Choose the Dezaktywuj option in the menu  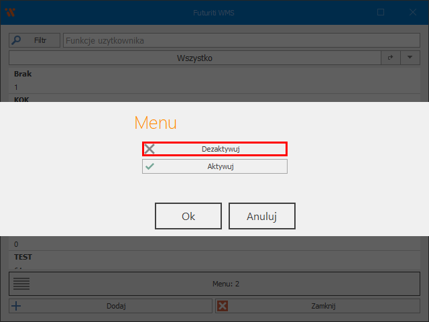(x=214, y=149)
